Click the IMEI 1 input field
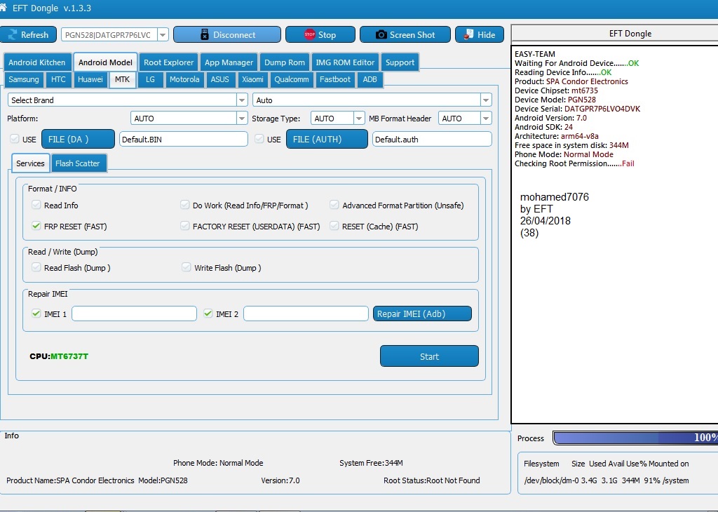Screen dimensions: 718x512 [134, 314]
